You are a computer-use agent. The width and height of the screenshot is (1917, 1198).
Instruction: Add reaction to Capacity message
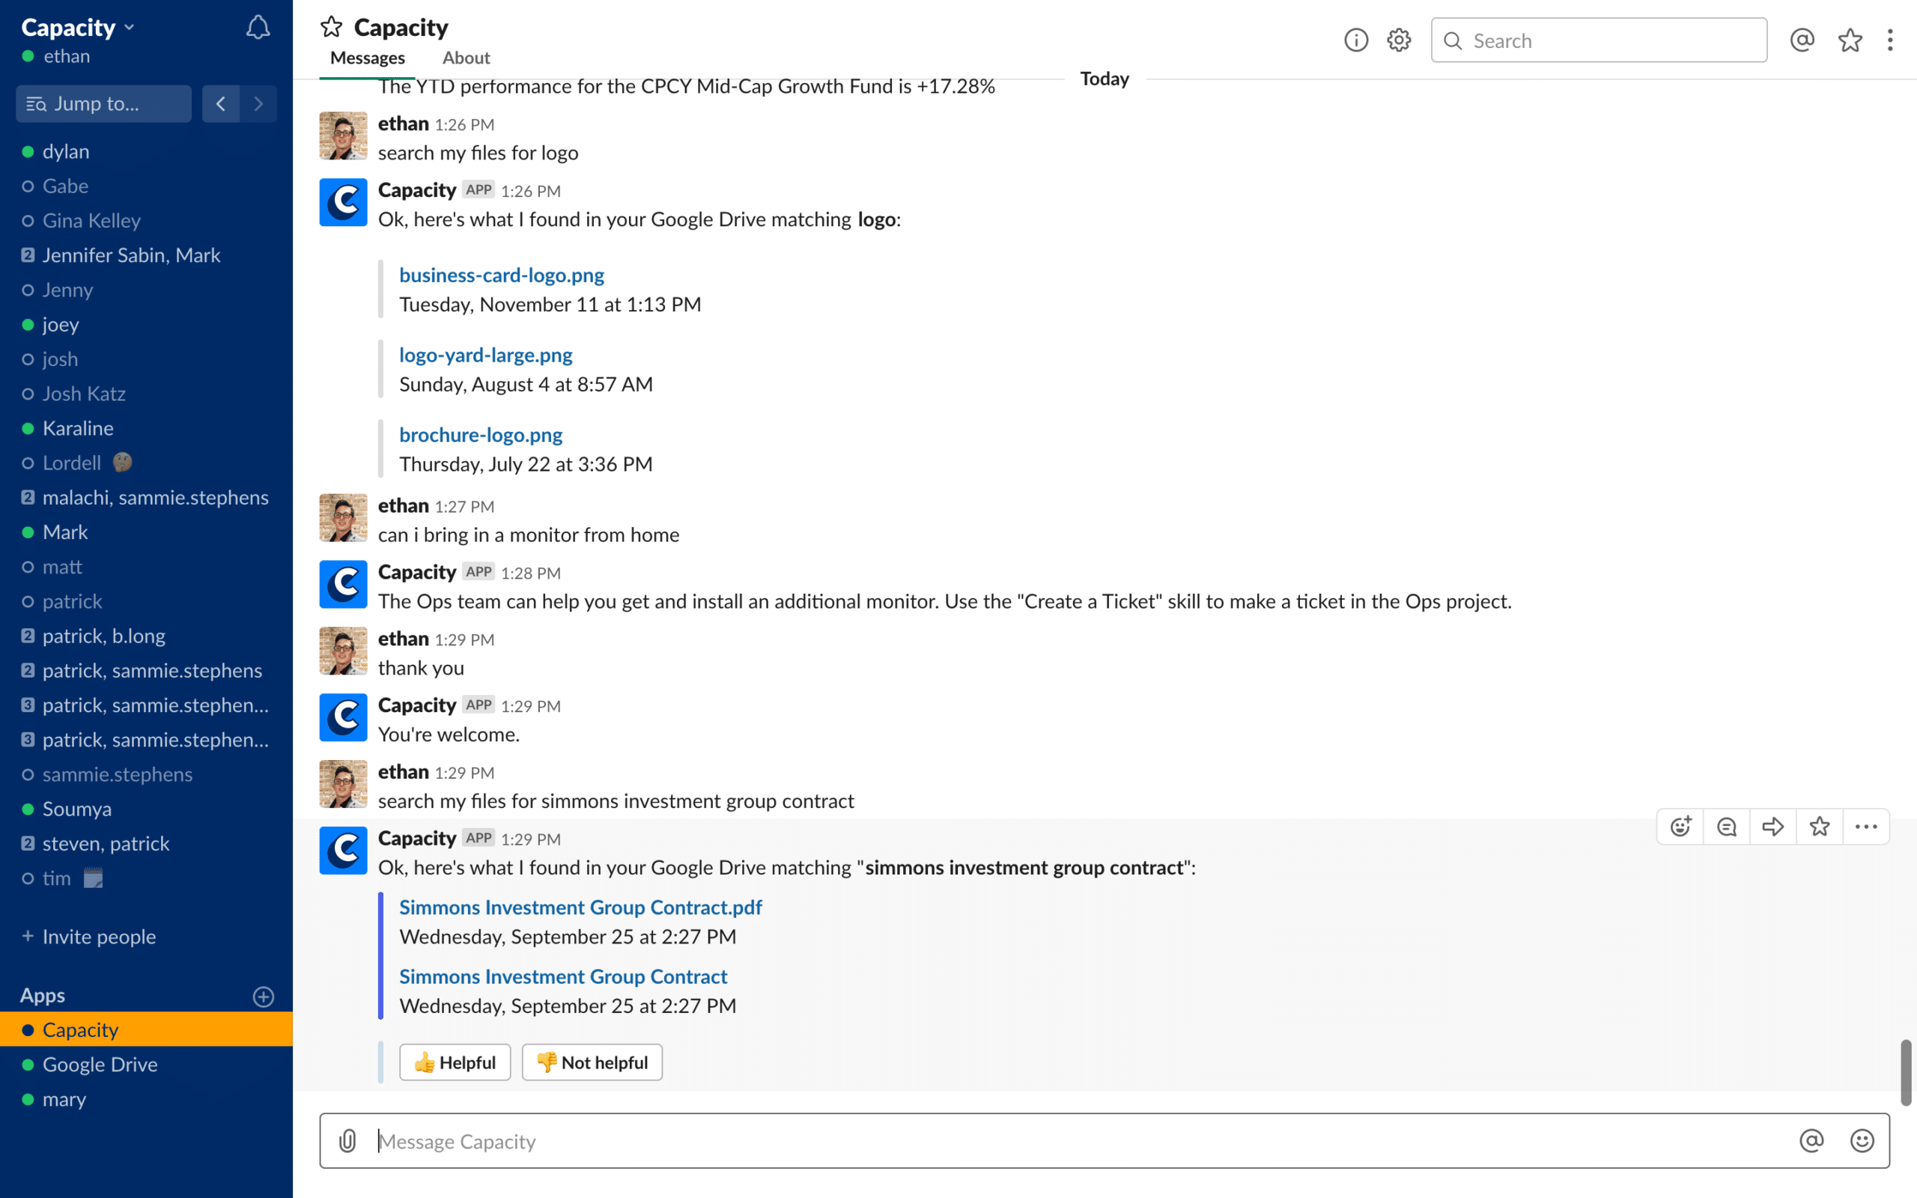click(1680, 827)
